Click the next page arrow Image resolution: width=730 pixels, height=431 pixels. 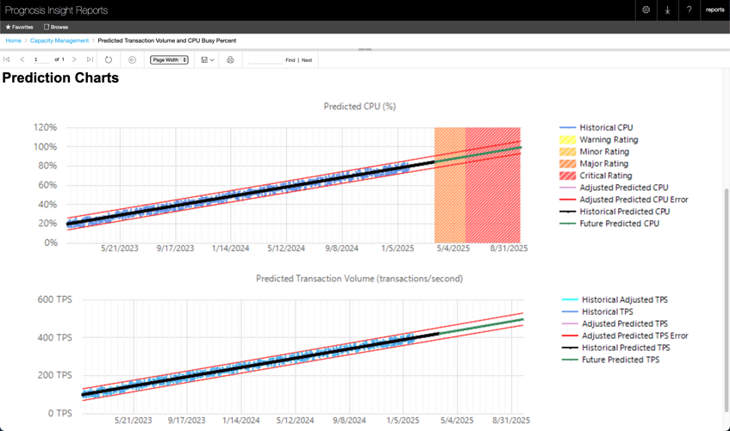pos(74,60)
